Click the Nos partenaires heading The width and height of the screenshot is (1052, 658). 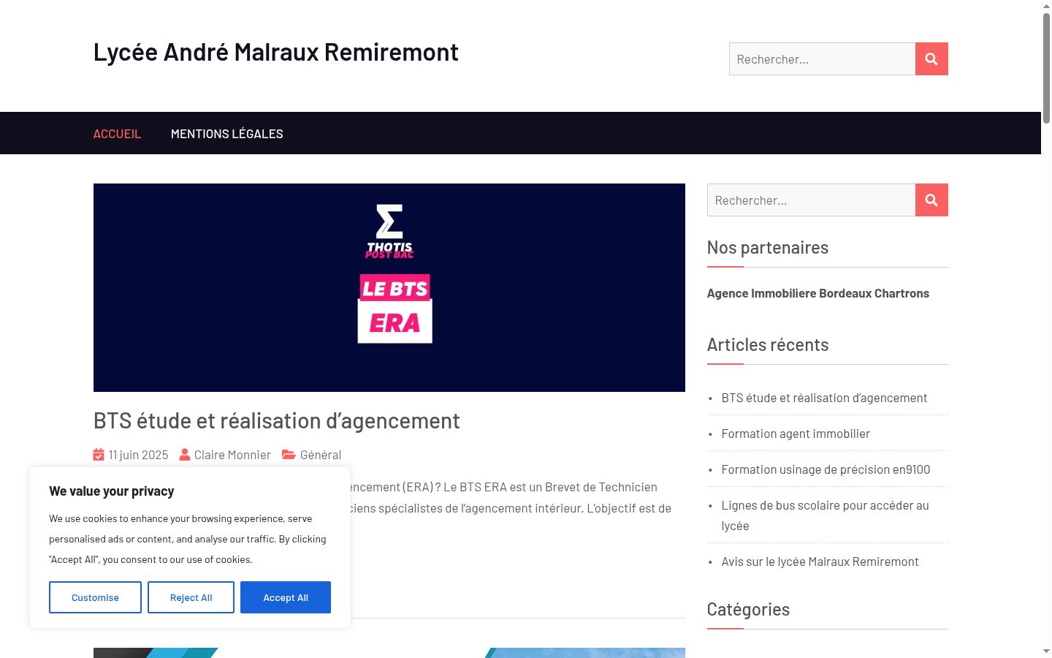(x=768, y=248)
